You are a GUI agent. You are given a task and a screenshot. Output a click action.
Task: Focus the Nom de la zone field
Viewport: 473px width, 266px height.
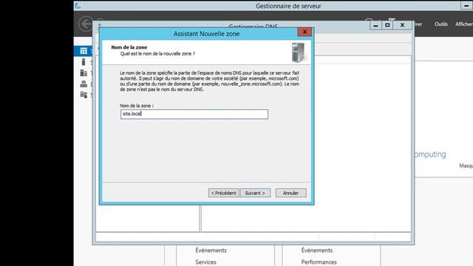pos(194,114)
